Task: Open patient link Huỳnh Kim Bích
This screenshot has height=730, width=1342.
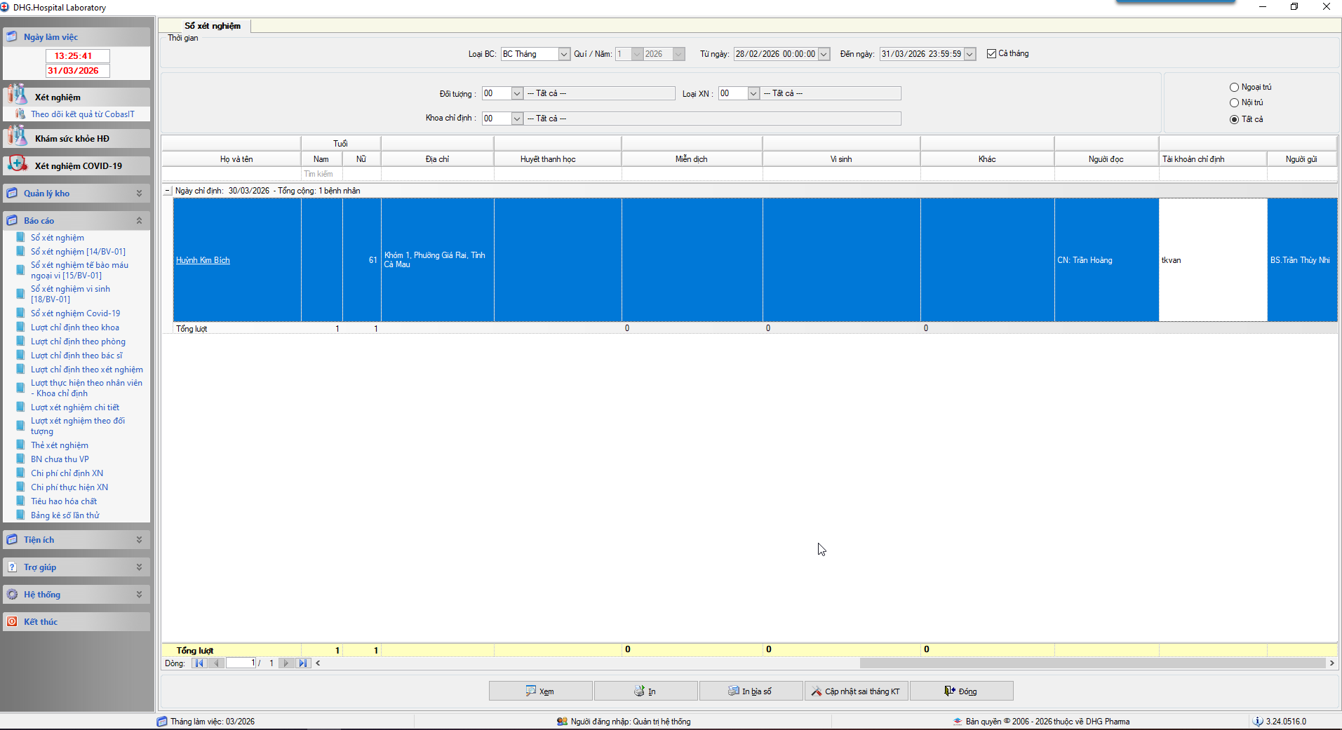Action: [203, 260]
